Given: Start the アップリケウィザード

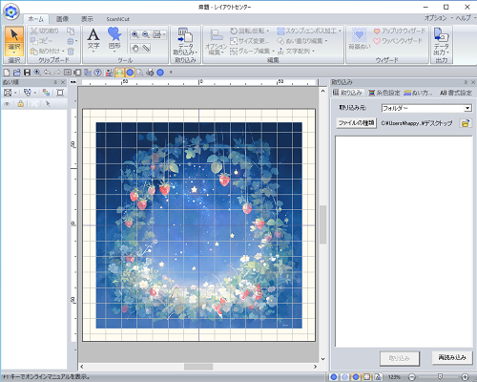Looking at the screenshot, I should [400, 31].
